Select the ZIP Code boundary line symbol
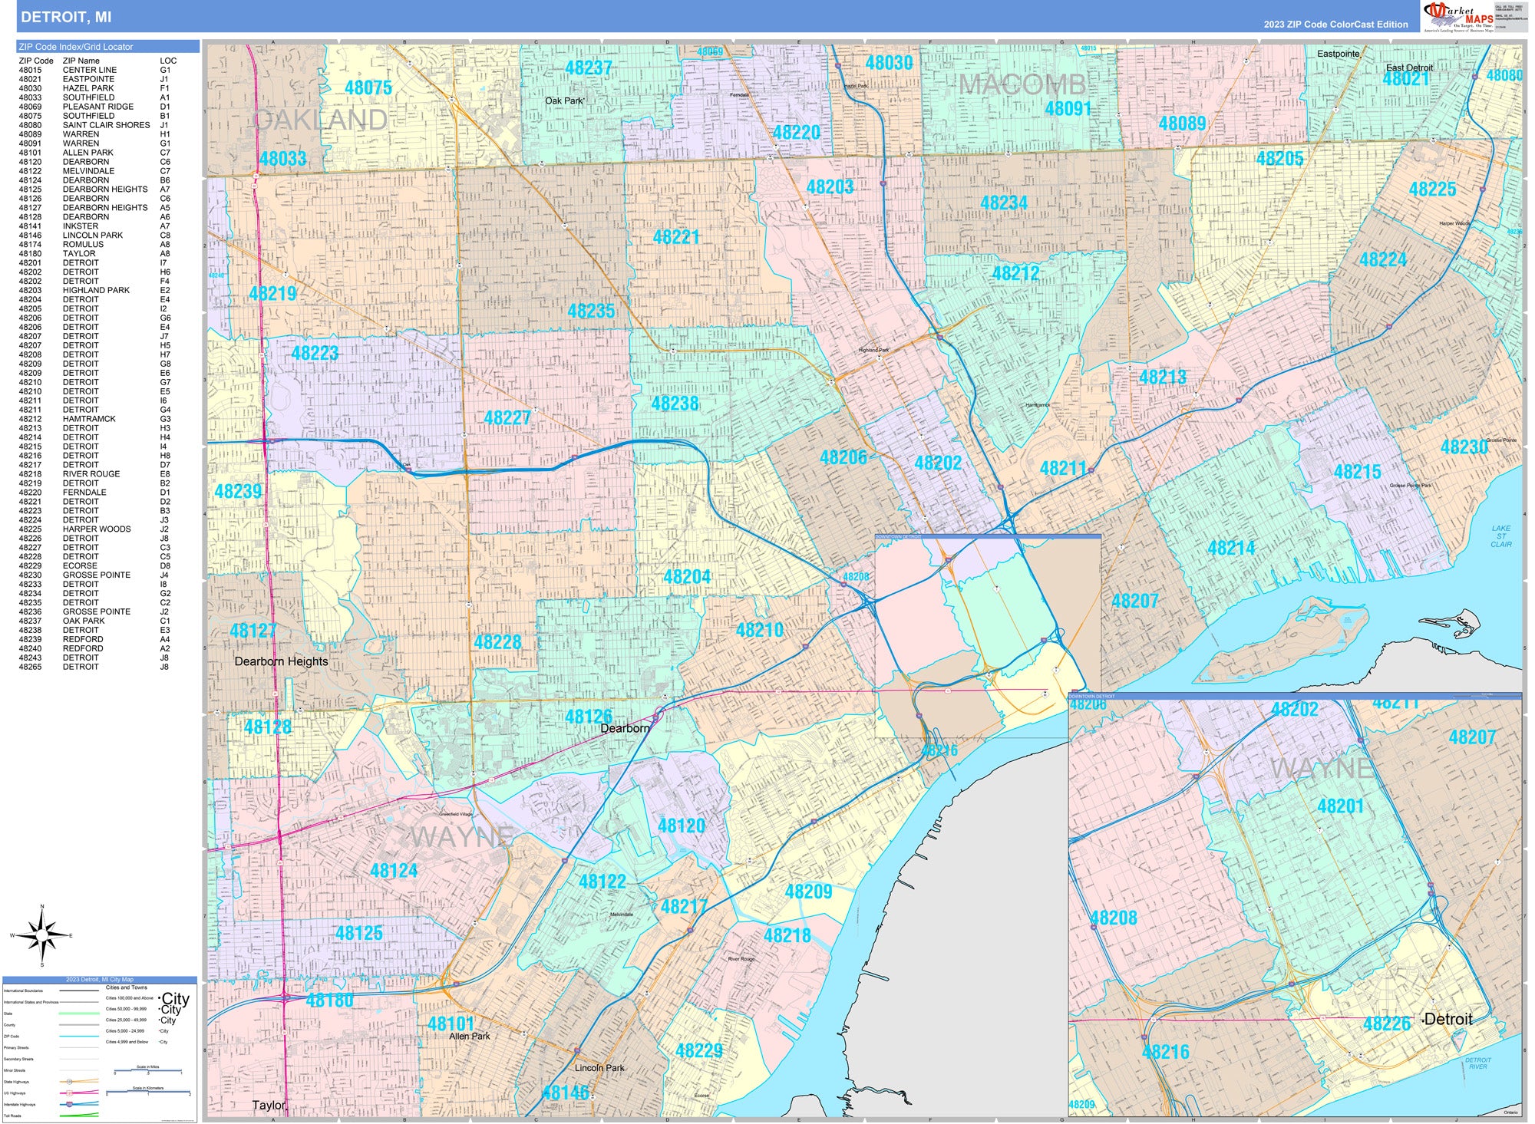 tap(79, 1036)
